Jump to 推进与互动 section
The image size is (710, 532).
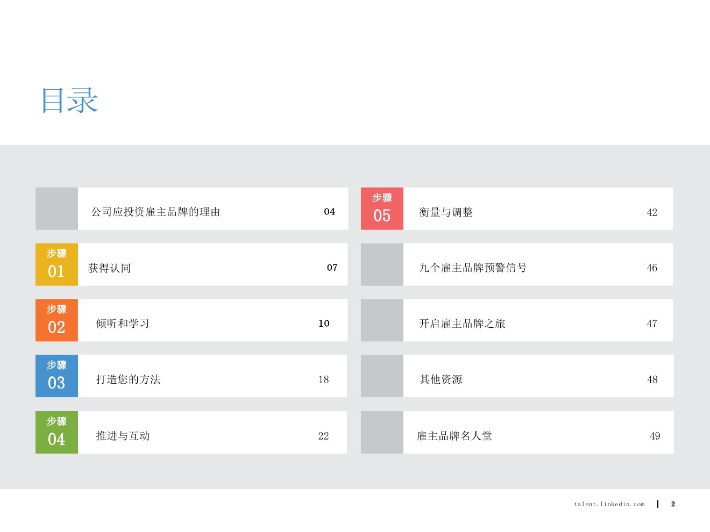point(123,436)
